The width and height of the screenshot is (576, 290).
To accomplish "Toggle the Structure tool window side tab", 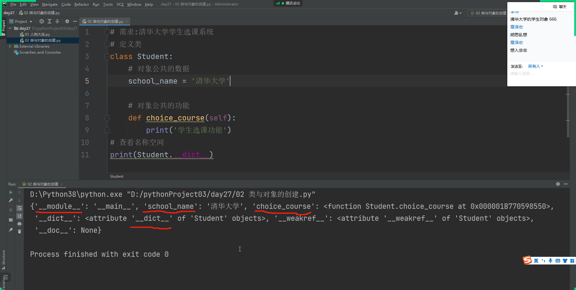I will [3, 259].
